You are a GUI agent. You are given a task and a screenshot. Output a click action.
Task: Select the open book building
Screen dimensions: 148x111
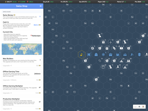[x=121, y=48]
